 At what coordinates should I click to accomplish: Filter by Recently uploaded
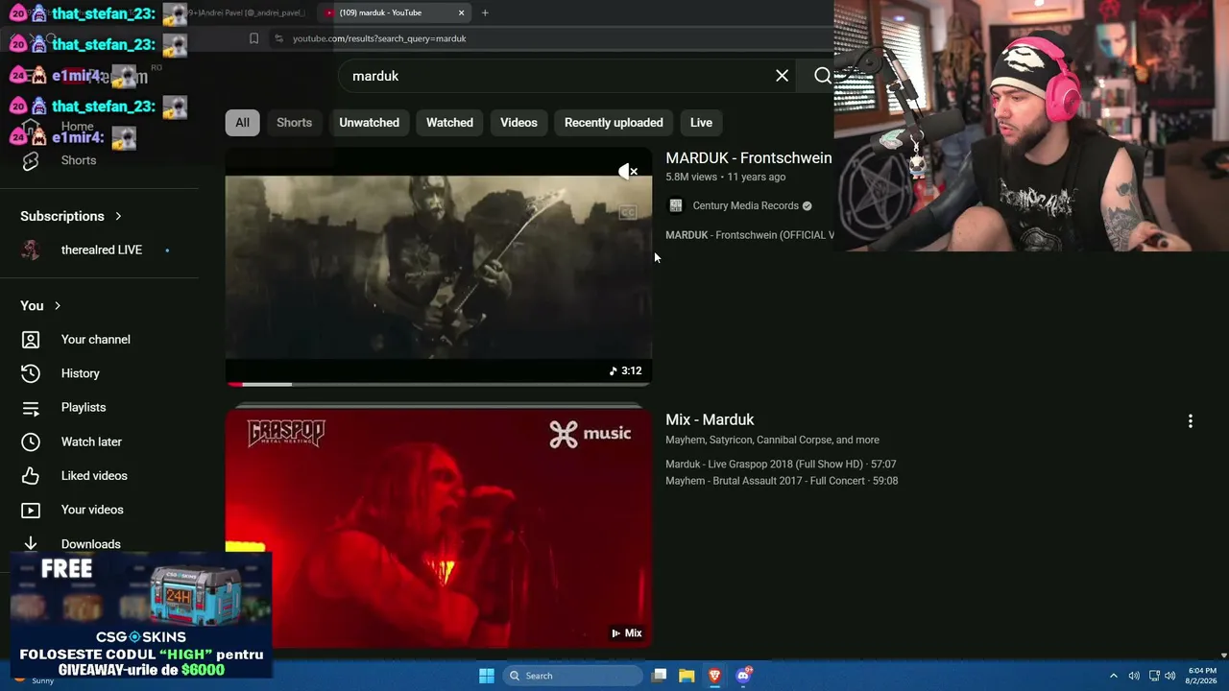[x=614, y=123]
